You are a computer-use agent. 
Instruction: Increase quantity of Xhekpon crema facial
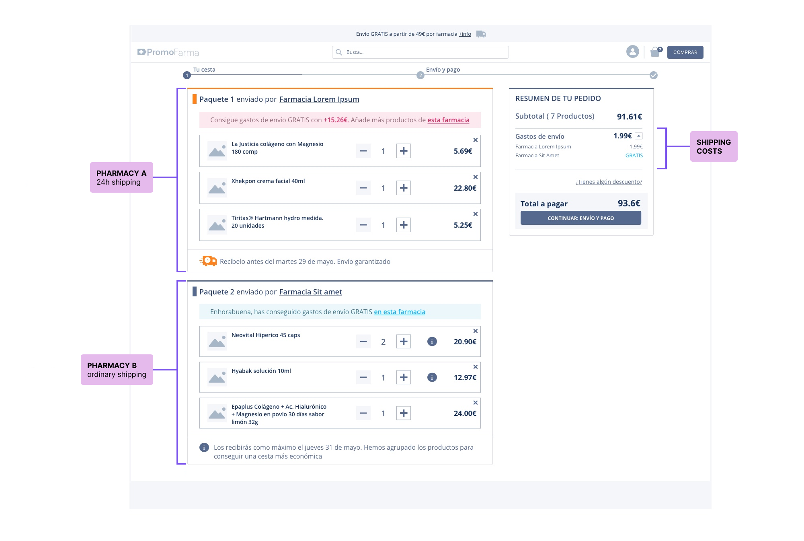[x=404, y=188]
